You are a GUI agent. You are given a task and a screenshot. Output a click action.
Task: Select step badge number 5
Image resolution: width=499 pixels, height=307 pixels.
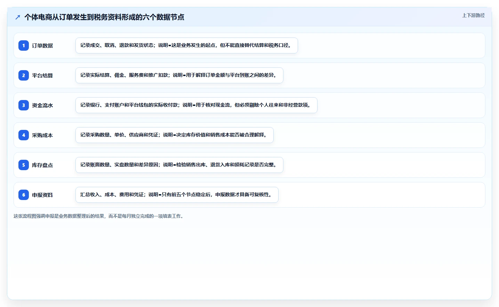(x=24, y=165)
